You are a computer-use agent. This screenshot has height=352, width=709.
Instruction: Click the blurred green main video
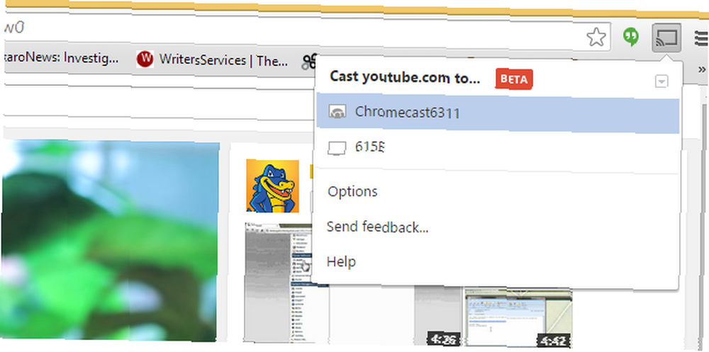(110, 241)
